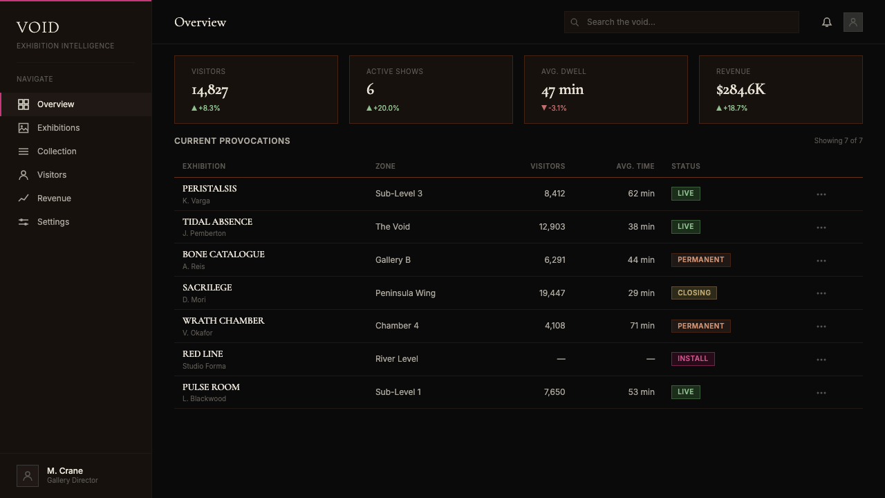
Task: Open the RED LINE exhibition title
Action: pyautogui.click(x=203, y=353)
